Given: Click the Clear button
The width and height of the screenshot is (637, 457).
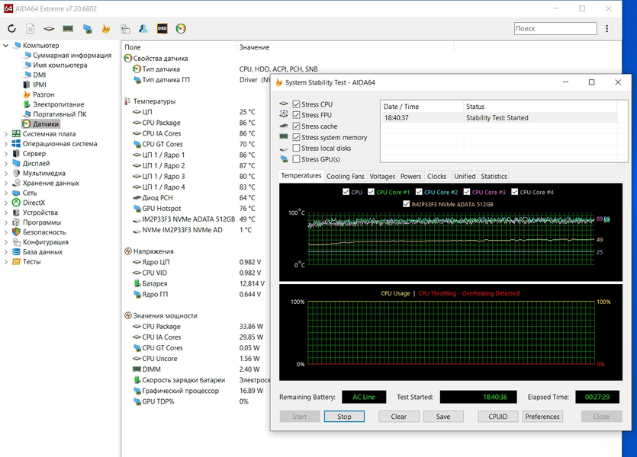Looking at the screenshot, I should click(398, 417).
